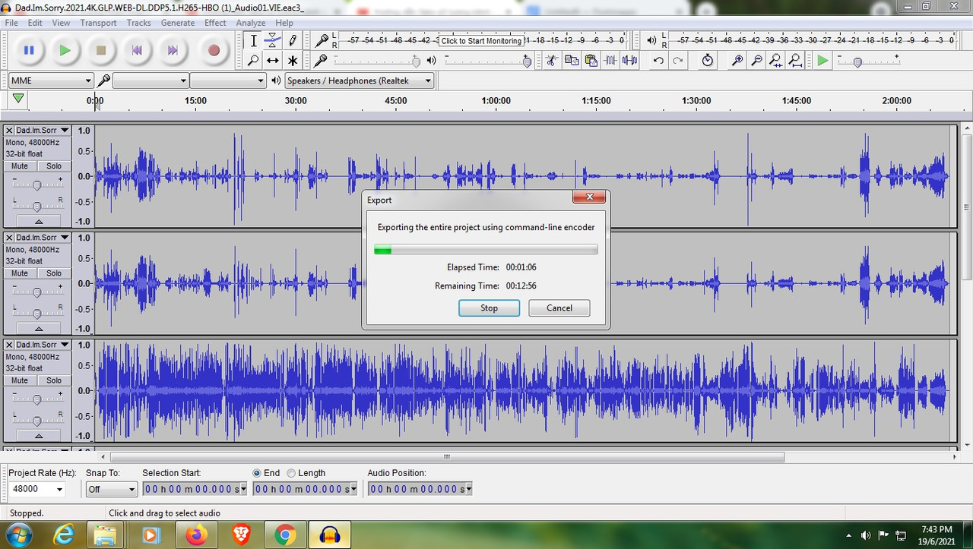The width and height of the screenshot is (973, 549).
Task: Click Skip to End button
Action: [173, 50]
